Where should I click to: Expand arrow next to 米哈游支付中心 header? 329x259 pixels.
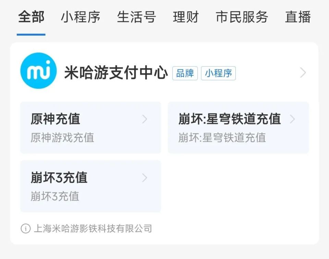point(303,73)
